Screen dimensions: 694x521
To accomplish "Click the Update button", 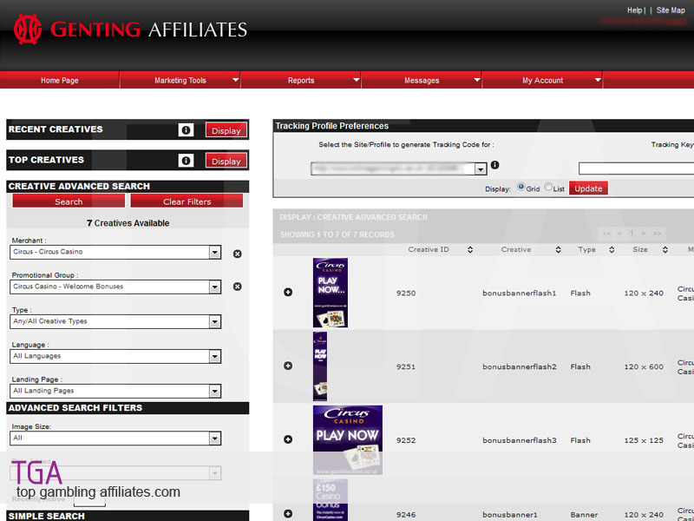I will pos(588,188).
